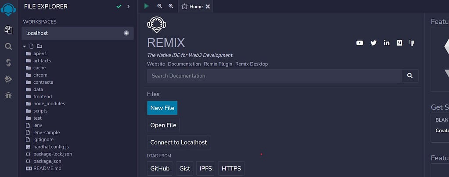Open the File Explorer sidebar icon
The width and height of the screenshot is (449, 177).
[x=8, y=30]
